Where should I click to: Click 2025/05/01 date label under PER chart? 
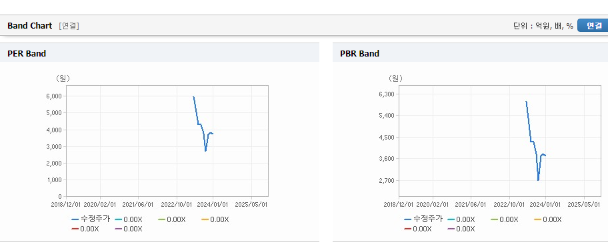point(251,204)
